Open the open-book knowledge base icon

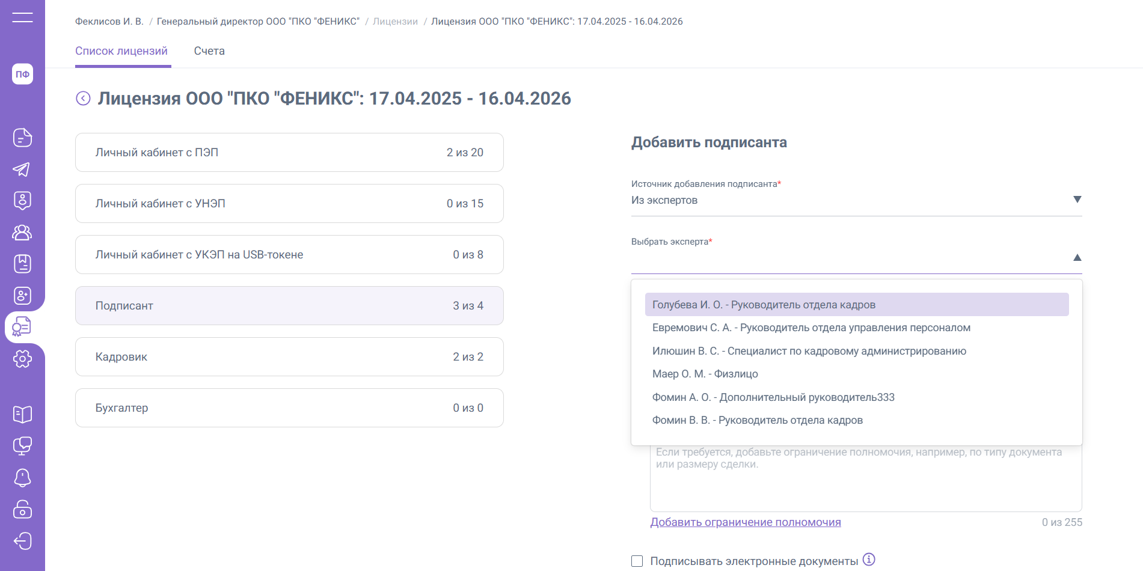(22, 414)
